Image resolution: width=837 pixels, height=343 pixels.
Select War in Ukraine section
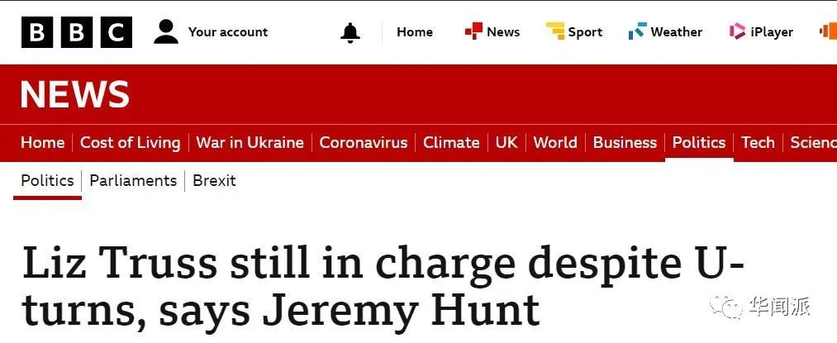point(250,142)
